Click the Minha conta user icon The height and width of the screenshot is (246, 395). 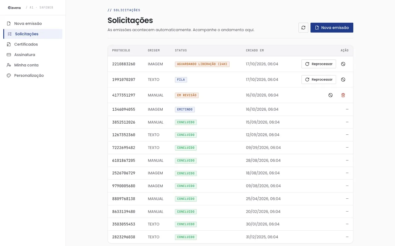(9, 65)
